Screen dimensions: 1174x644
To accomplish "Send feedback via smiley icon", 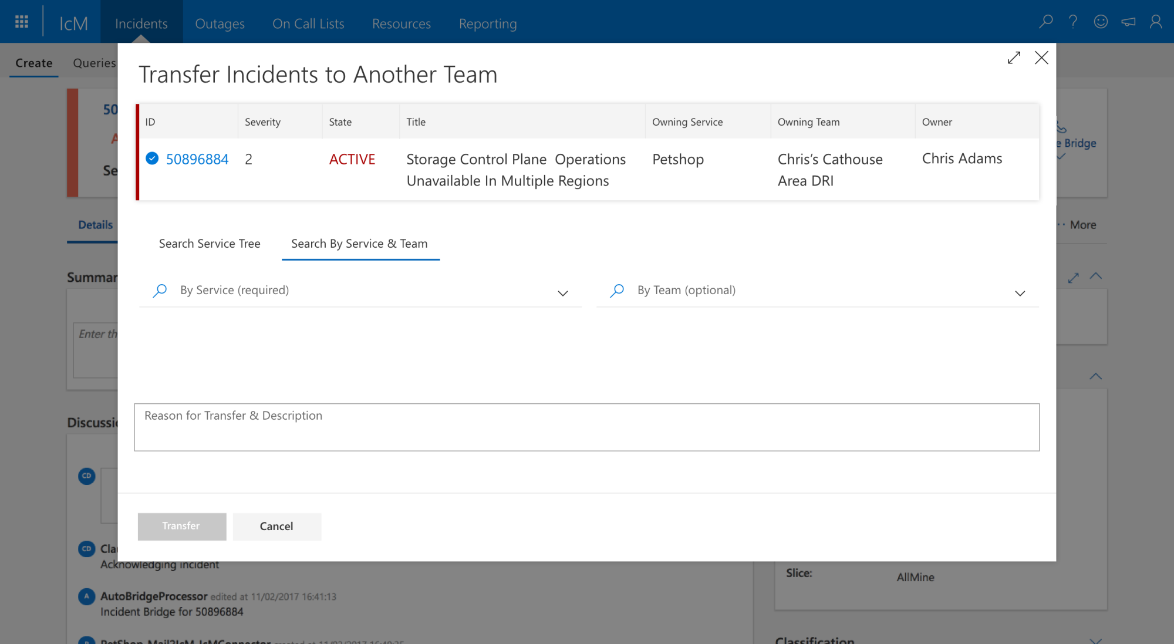I will click(x=1101, y=22).
